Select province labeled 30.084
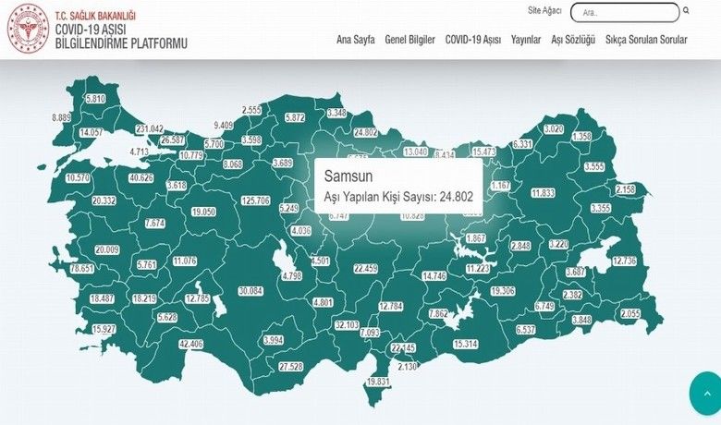Image resolution: width=721 pixels, height=425 pixels. tap(251, 291)
